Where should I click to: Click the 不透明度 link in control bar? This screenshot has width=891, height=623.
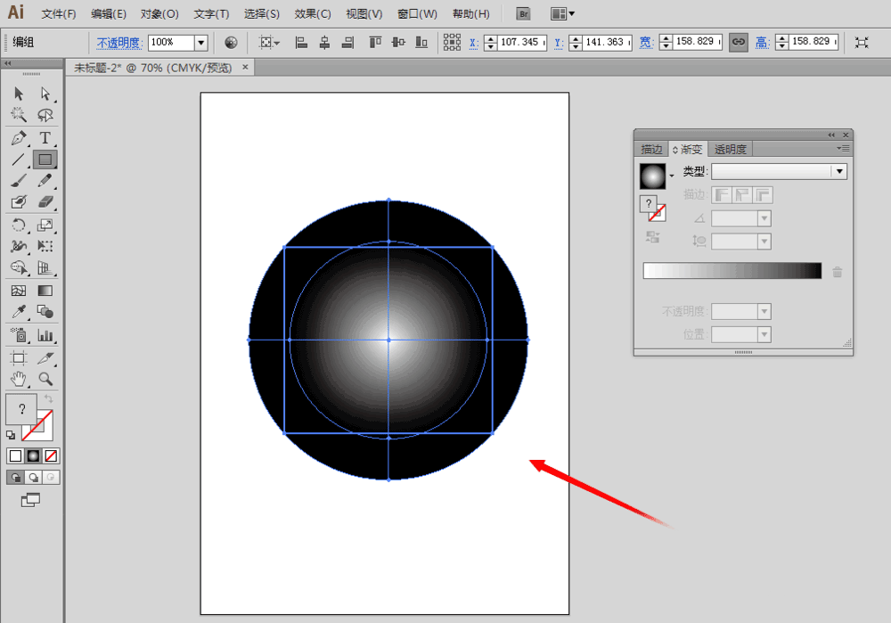point(119,42)
